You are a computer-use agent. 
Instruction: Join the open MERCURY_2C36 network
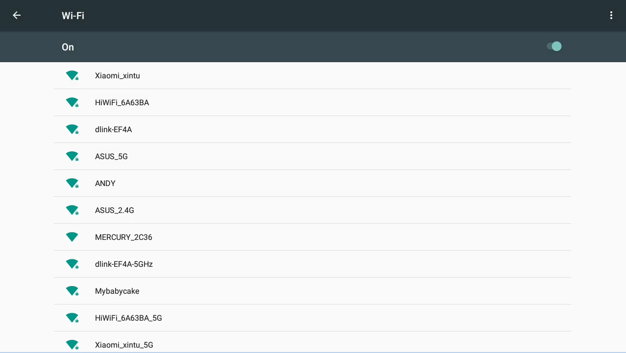123,237
